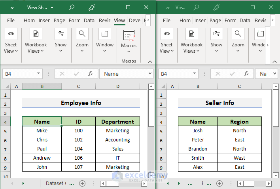Click Insert Function fx in left window
Viewport: 280px width, 189px height.
pyautogui.click(x=91, y=74)
